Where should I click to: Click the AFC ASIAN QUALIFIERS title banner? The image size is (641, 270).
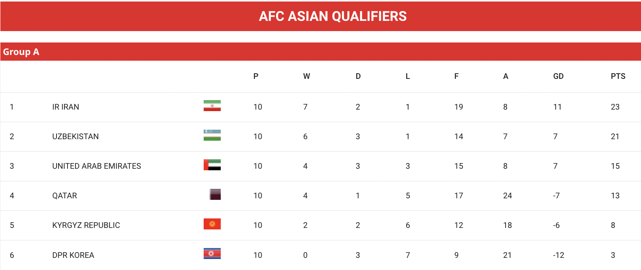(x=320, y=16)
